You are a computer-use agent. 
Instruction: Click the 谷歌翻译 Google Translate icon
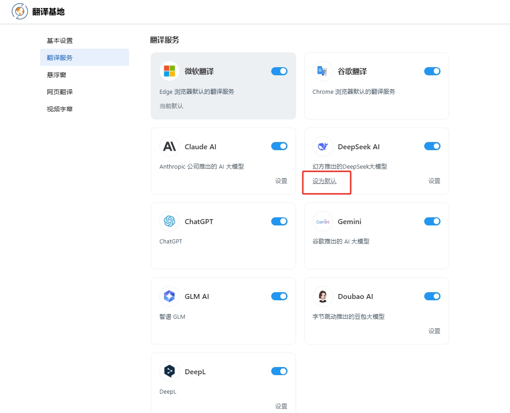[323, 71]
